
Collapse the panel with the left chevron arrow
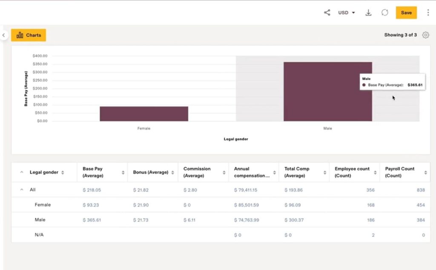point(4,35)
